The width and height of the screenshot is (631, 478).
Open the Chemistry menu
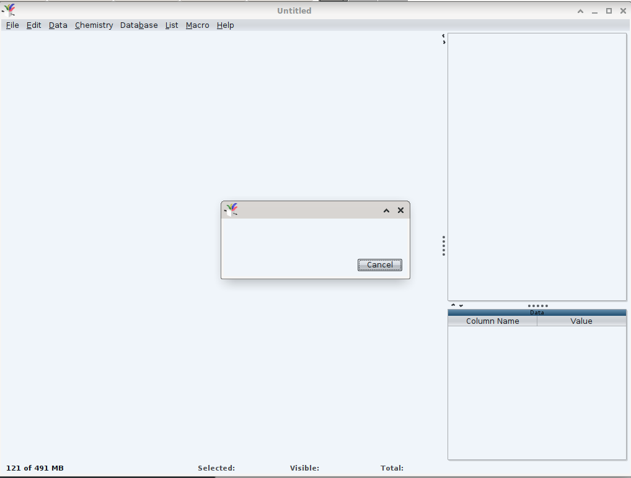94,25
